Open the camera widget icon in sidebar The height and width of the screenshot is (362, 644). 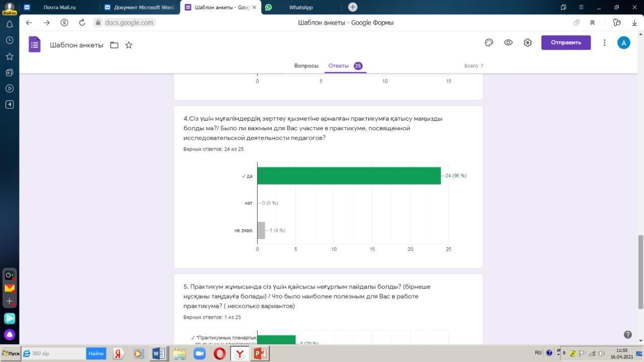10,275
